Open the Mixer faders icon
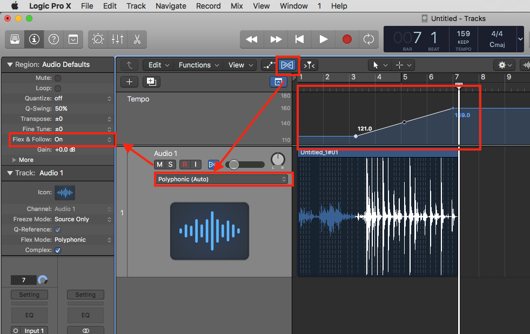This screenshot has width=530, height=334. coord(117,39)
